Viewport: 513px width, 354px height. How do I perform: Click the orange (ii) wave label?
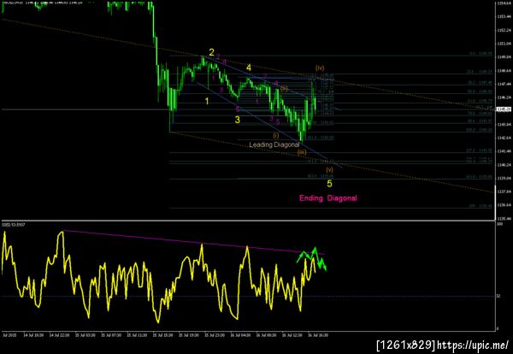[x=284, y=89]
